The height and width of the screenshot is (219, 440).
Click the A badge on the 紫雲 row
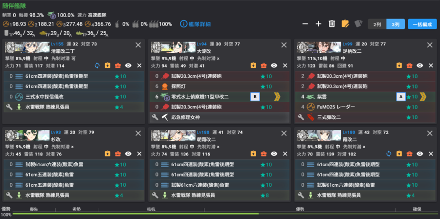[401, 97]
